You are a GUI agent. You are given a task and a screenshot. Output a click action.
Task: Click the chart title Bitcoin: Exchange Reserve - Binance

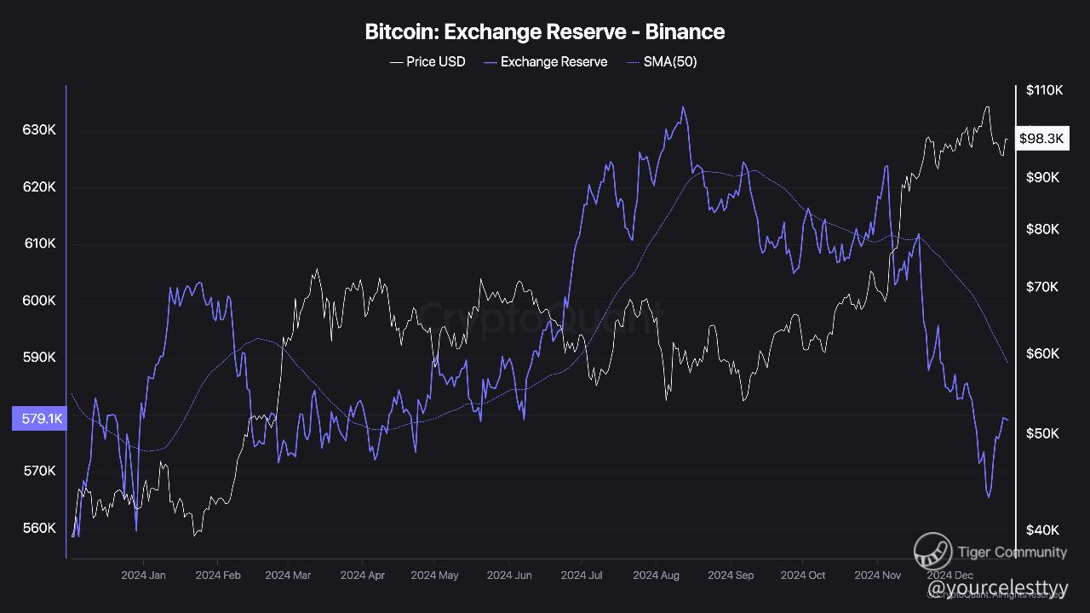pyautogui.click(x=545, y=32)
